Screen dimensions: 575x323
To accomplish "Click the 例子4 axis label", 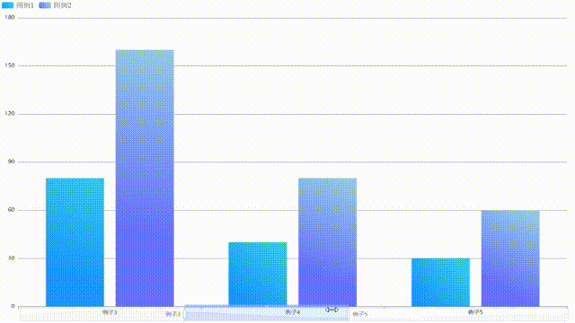I will (293, 312).
